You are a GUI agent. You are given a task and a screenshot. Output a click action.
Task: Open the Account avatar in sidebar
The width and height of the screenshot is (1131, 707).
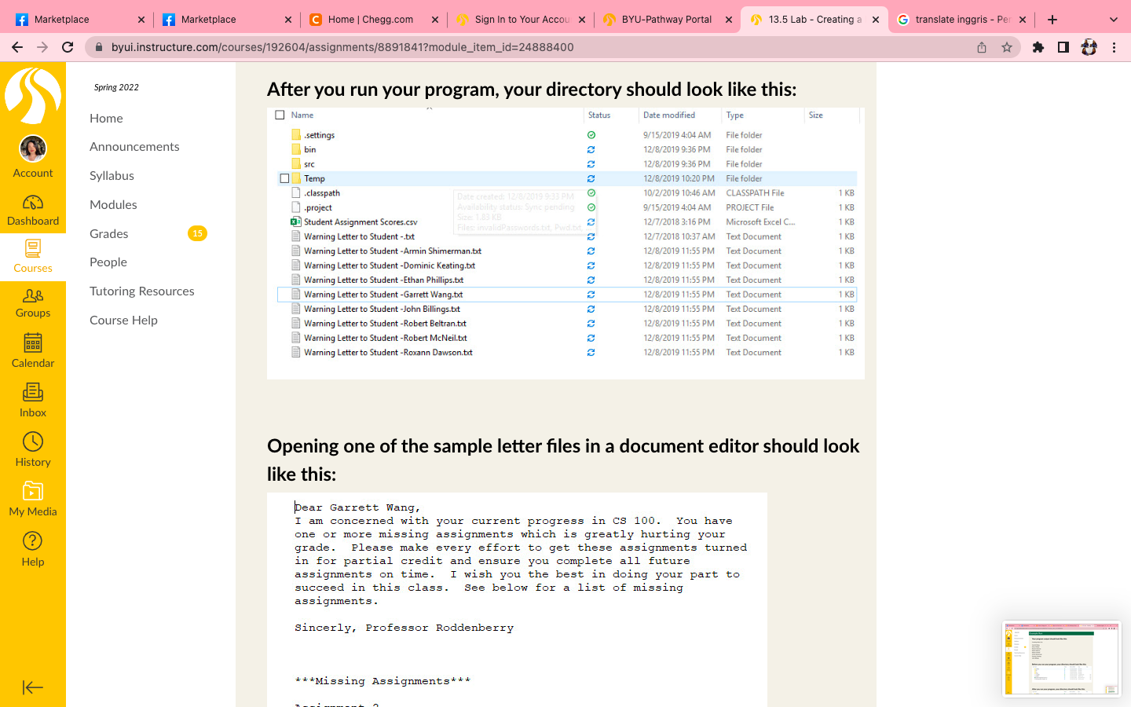[x=32, y=148]
